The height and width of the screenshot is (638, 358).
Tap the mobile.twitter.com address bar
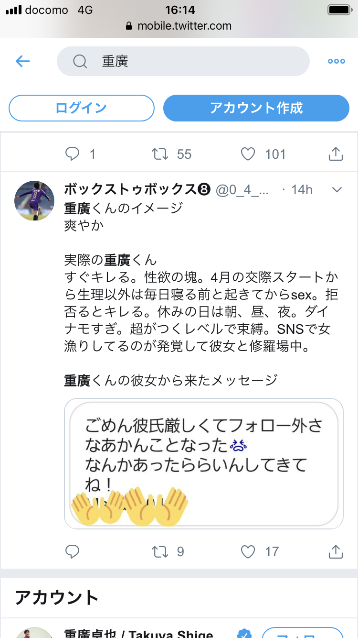click(179, 26)
